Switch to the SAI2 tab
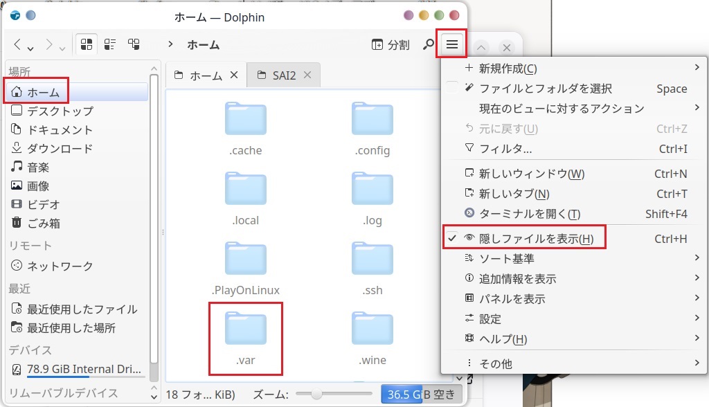The image size is (709, 407). 283,75
